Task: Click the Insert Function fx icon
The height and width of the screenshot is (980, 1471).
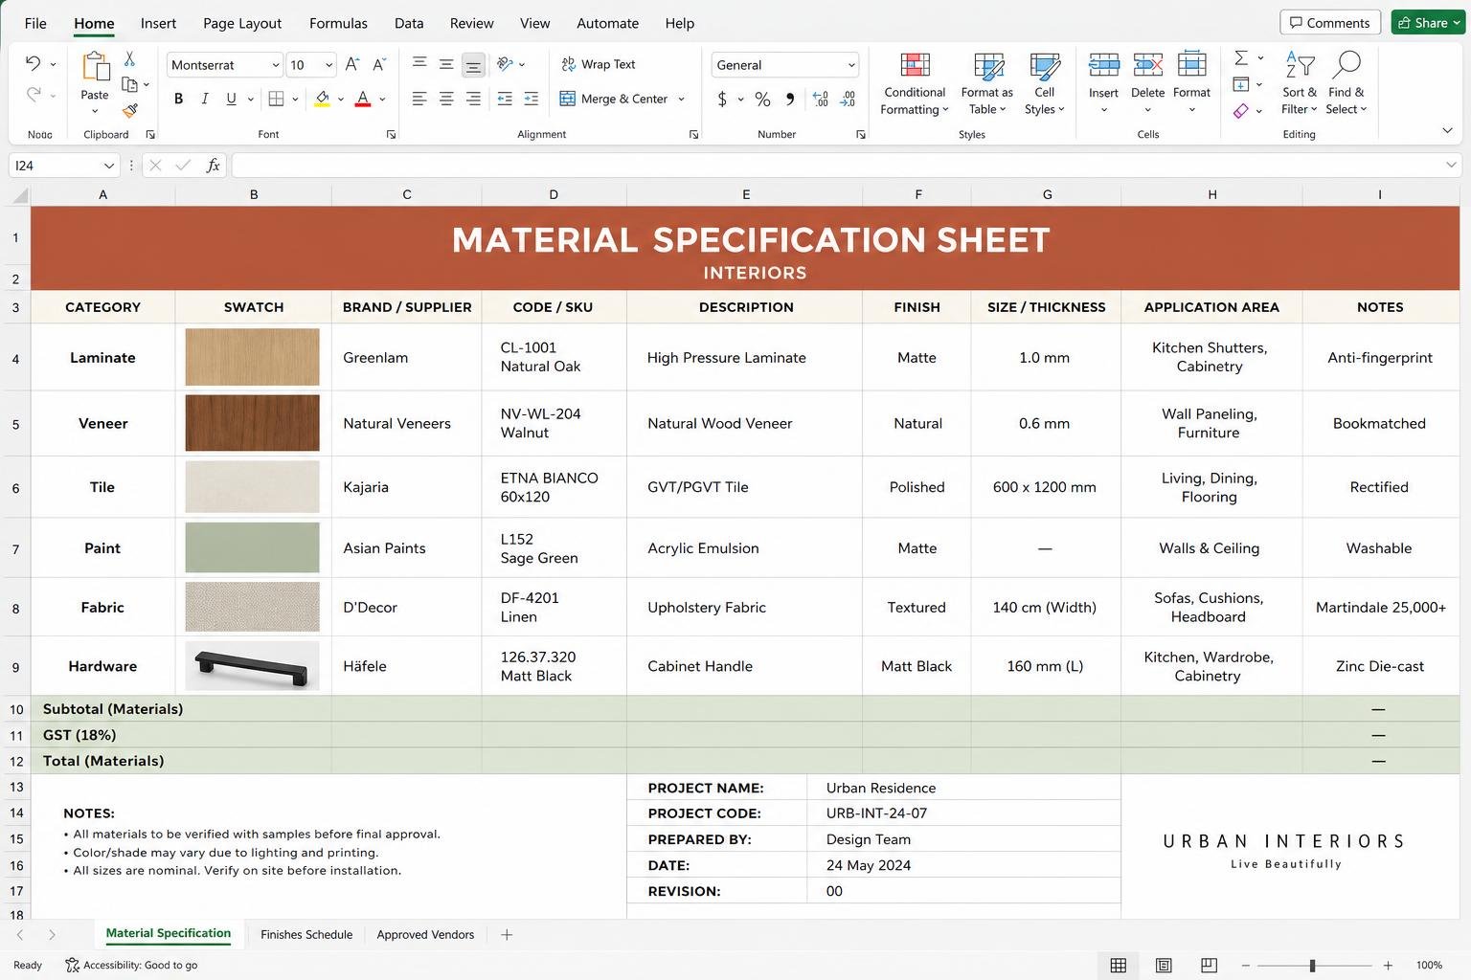Action: coord(213,166)
